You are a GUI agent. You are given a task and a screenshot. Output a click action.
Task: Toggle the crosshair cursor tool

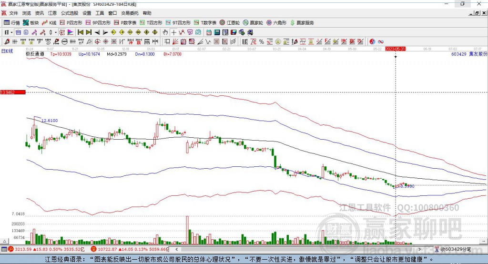173,32
